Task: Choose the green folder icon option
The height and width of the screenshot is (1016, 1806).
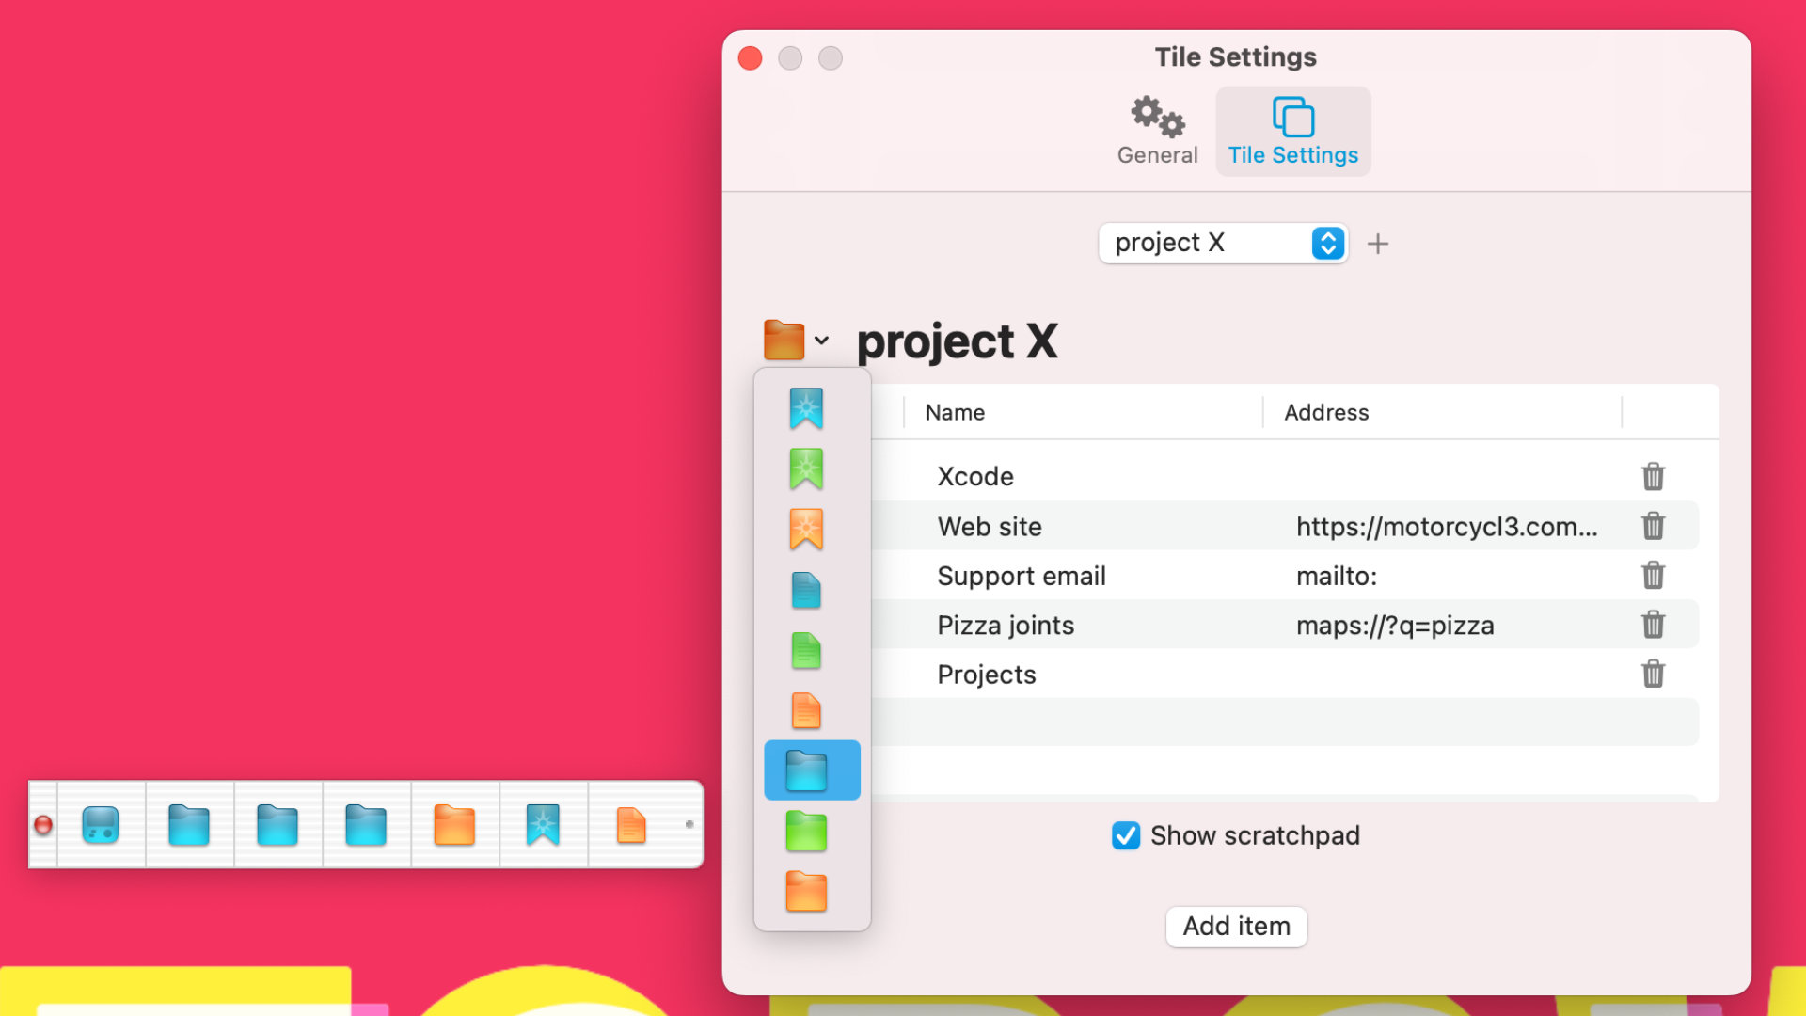Action: click(806, 832)
